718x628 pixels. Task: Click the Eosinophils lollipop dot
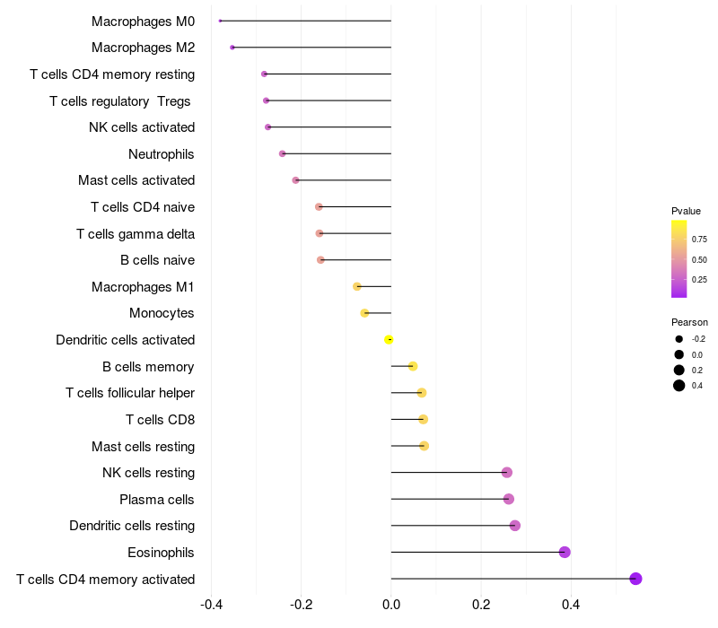(x=565, y=552)
